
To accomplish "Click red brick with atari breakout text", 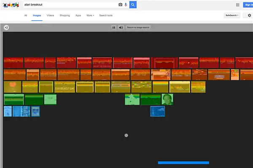I will (x=102, y=63).
